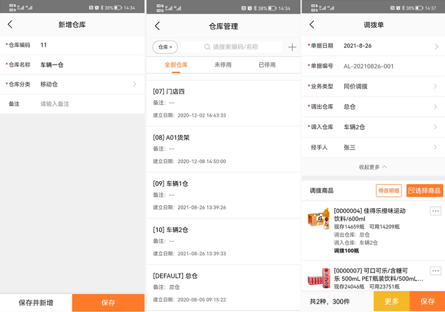This screenshot has width=445, height=312.
Task: Switch to the 已停用 tab
Action: [267, 65]
